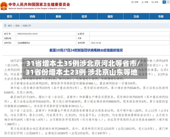Click the WeChat icon
The height and width of the screenshot is (137, 170).
153,2
